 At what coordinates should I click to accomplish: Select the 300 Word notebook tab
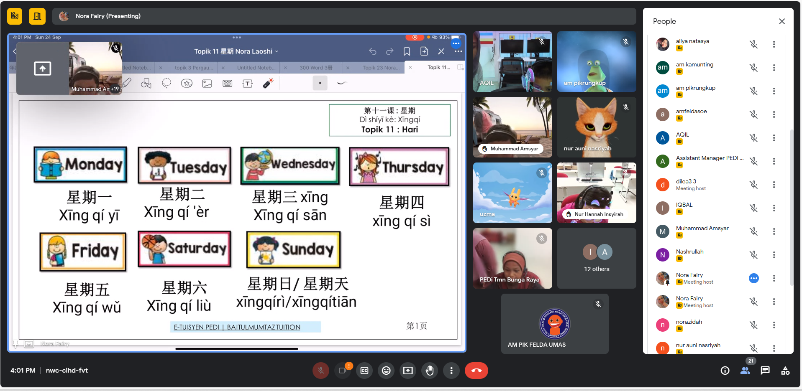(x=315, y=68)
